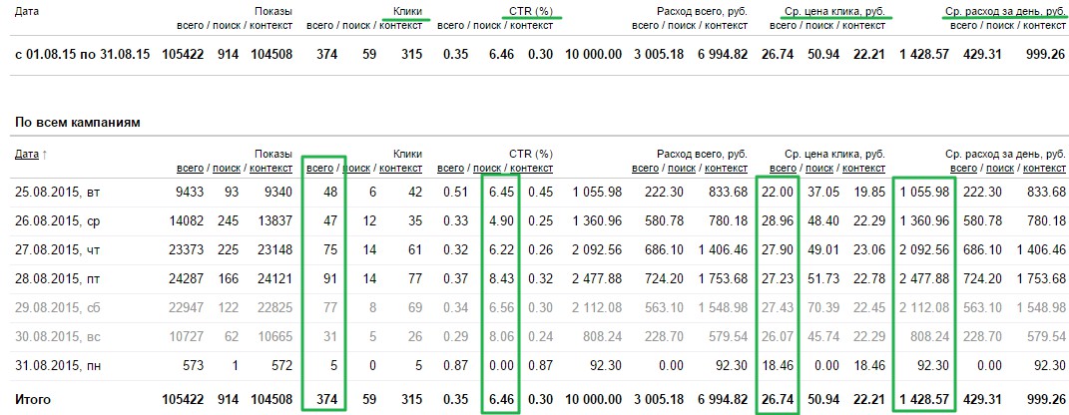Sort by CTR контекст in campaigns table
This screenshot has height=415, width=1069.
click(x=532, y=169)
